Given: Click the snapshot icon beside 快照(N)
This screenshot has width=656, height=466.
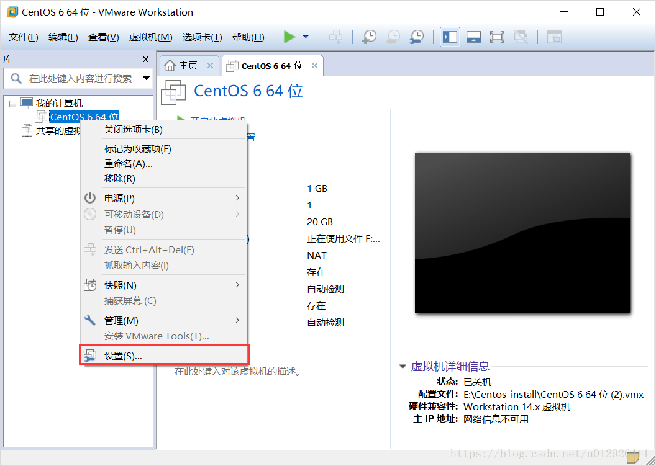Looking at the screenshot, I should click(90, 285).
